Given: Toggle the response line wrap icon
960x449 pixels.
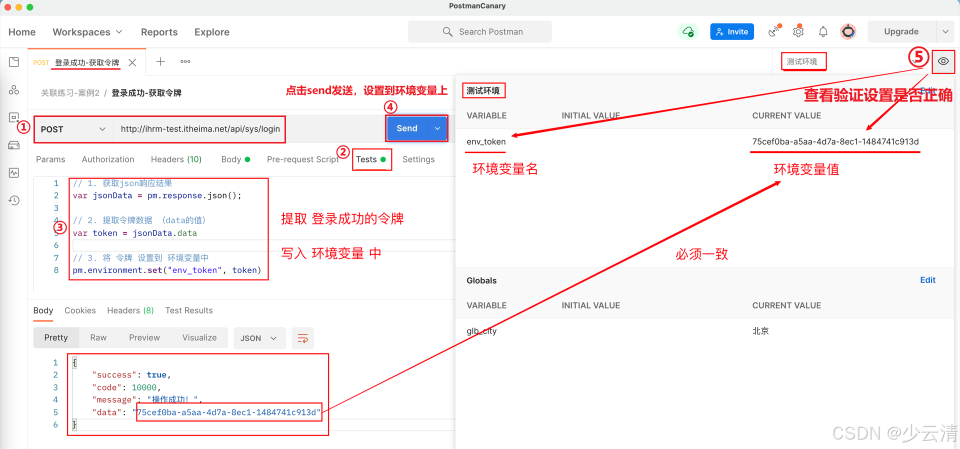Looking at the screenshot, I should (303, 338).
